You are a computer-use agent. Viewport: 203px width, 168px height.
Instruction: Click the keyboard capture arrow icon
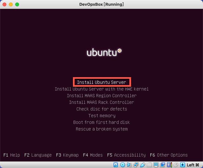tap(183, 165)
